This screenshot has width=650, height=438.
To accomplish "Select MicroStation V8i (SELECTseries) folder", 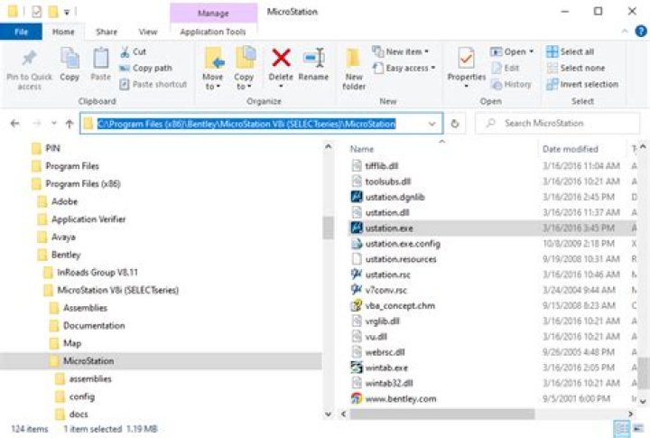I will [x=111, y=290].
